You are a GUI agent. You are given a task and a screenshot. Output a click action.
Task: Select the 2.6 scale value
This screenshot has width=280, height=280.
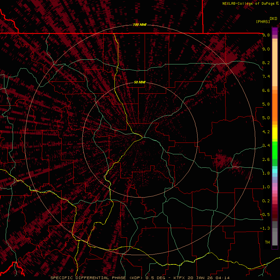pyautogui.click(x=266, y=160)
